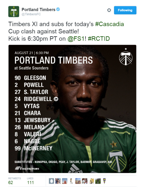Screen dimensions: 145x188
Task: Click the blue verified badge
Action: [58, 9]
